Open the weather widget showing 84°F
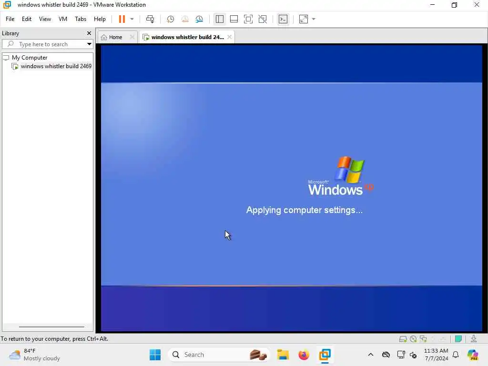The image size is (488, 366). tap(35, 355)
